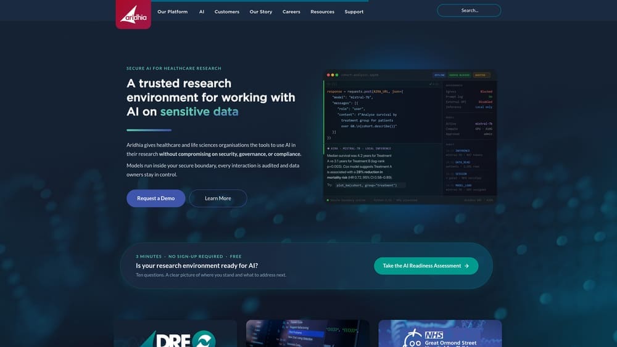Screen dimensions: 617x347
Task: Open the Our Platform menu
Action: click(172, 12)
